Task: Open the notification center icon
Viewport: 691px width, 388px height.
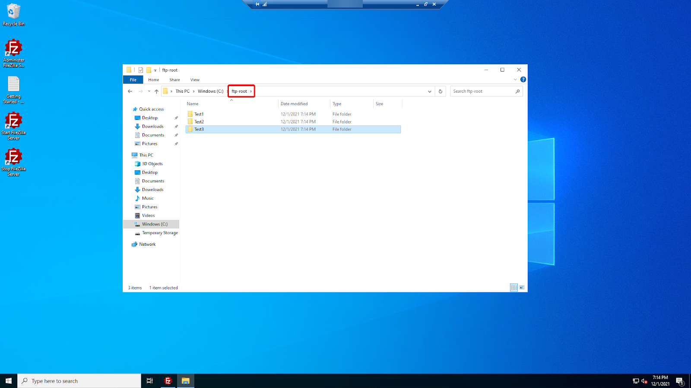Action: (679, 381)
